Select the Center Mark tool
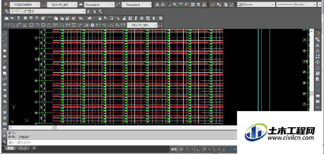The height and width of the screenshot is (154, 324). (x=92, y=25)
